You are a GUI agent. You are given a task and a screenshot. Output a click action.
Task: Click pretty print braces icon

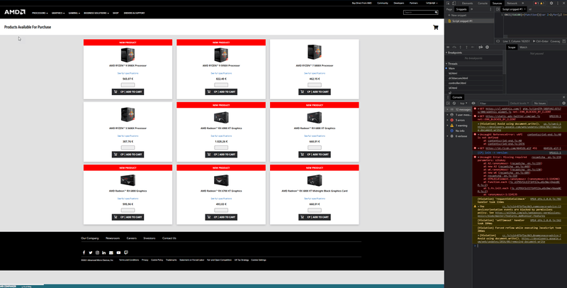[498, 41]
